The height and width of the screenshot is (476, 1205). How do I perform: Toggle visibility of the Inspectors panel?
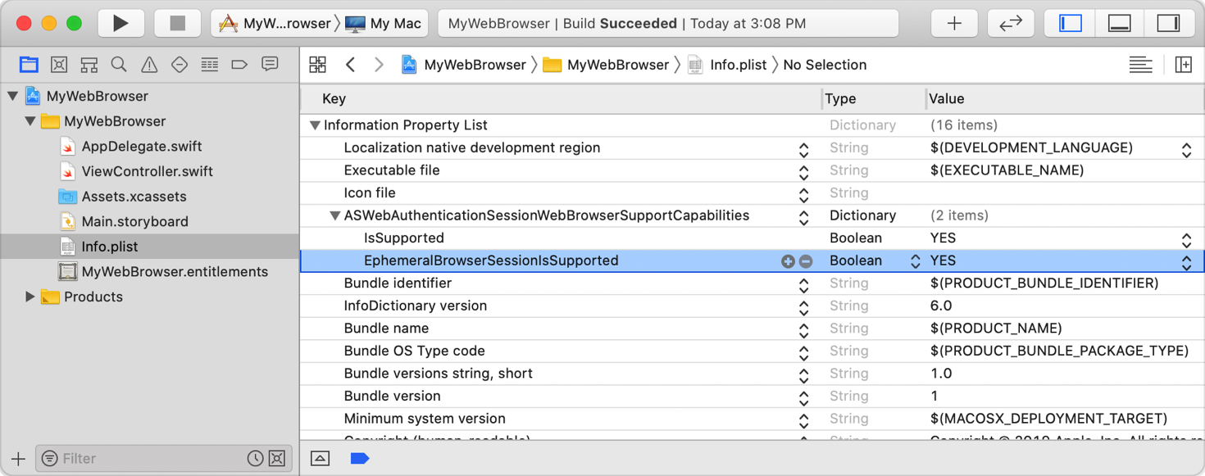pos(1170,22)
